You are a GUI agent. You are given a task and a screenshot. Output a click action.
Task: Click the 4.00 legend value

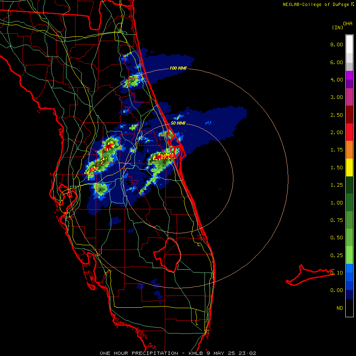pyautogui.click(x=337, y=80)
